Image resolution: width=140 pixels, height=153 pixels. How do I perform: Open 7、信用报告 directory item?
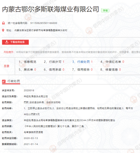82,69
